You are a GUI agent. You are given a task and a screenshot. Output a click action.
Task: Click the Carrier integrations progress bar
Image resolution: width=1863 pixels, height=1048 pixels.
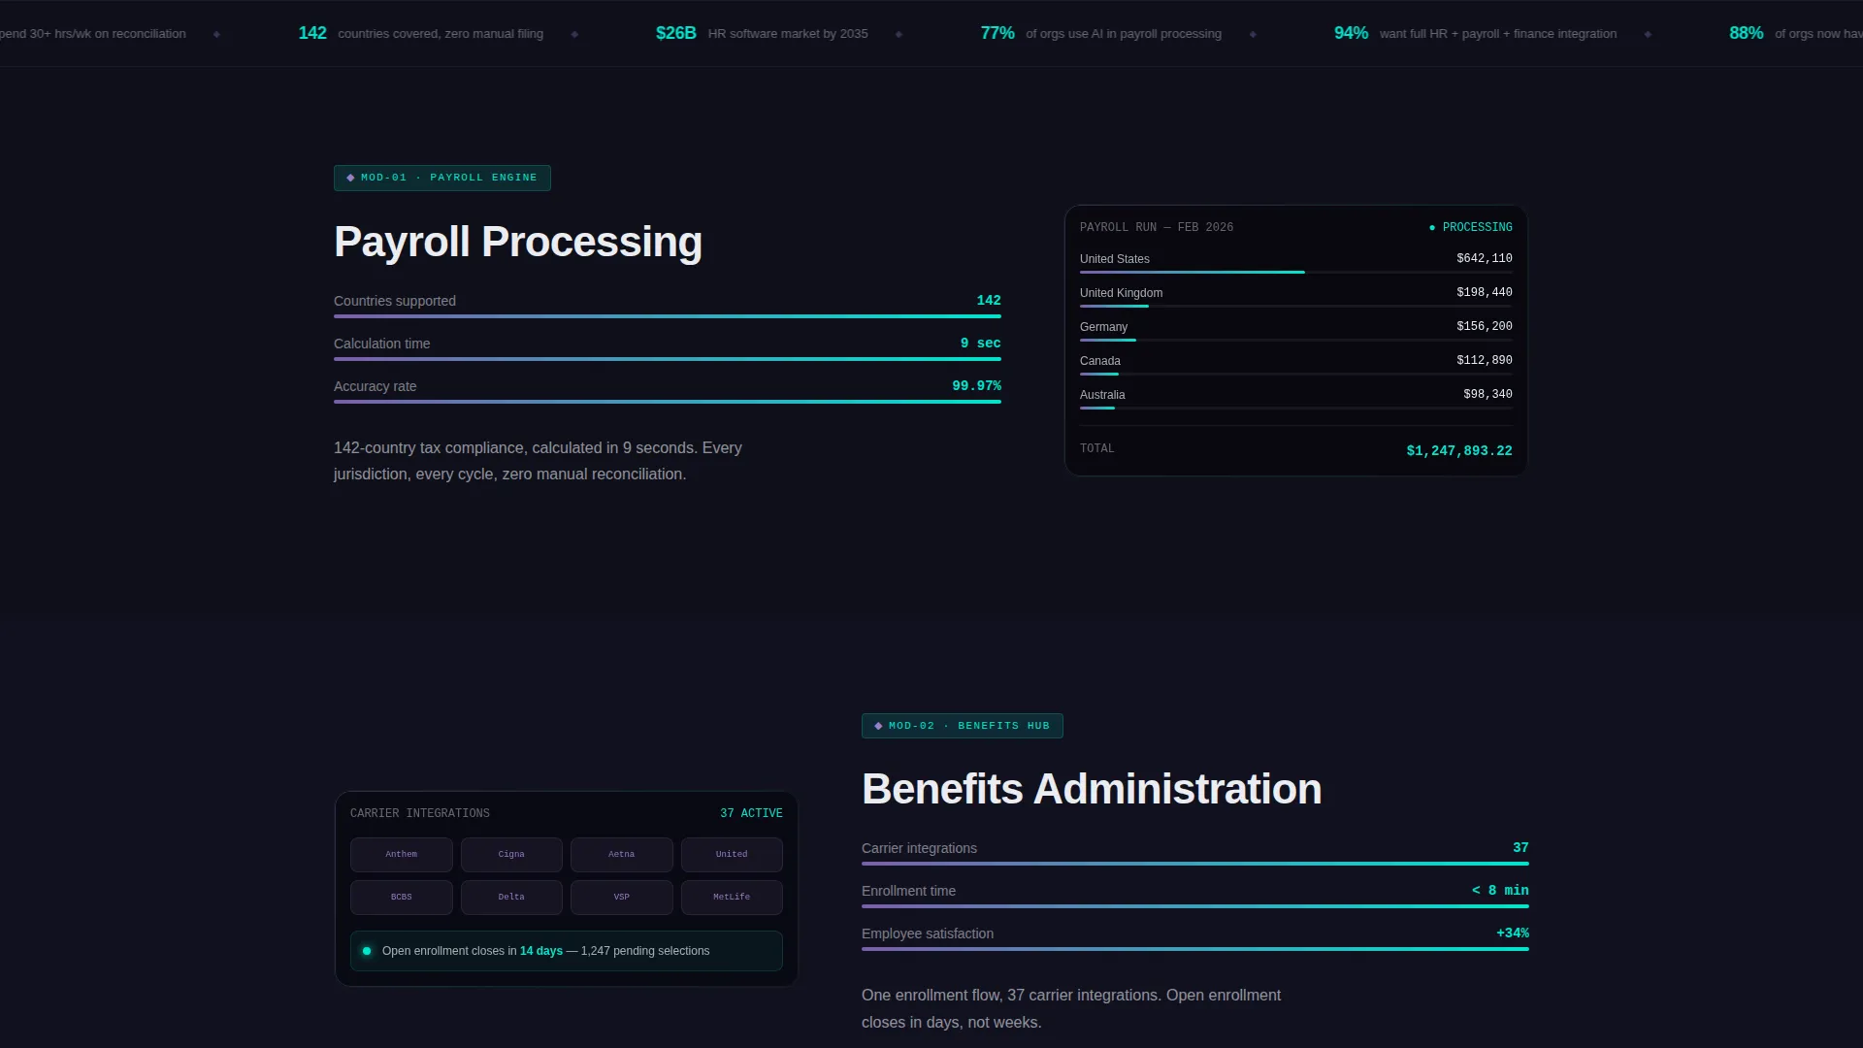click(1195, 864)
